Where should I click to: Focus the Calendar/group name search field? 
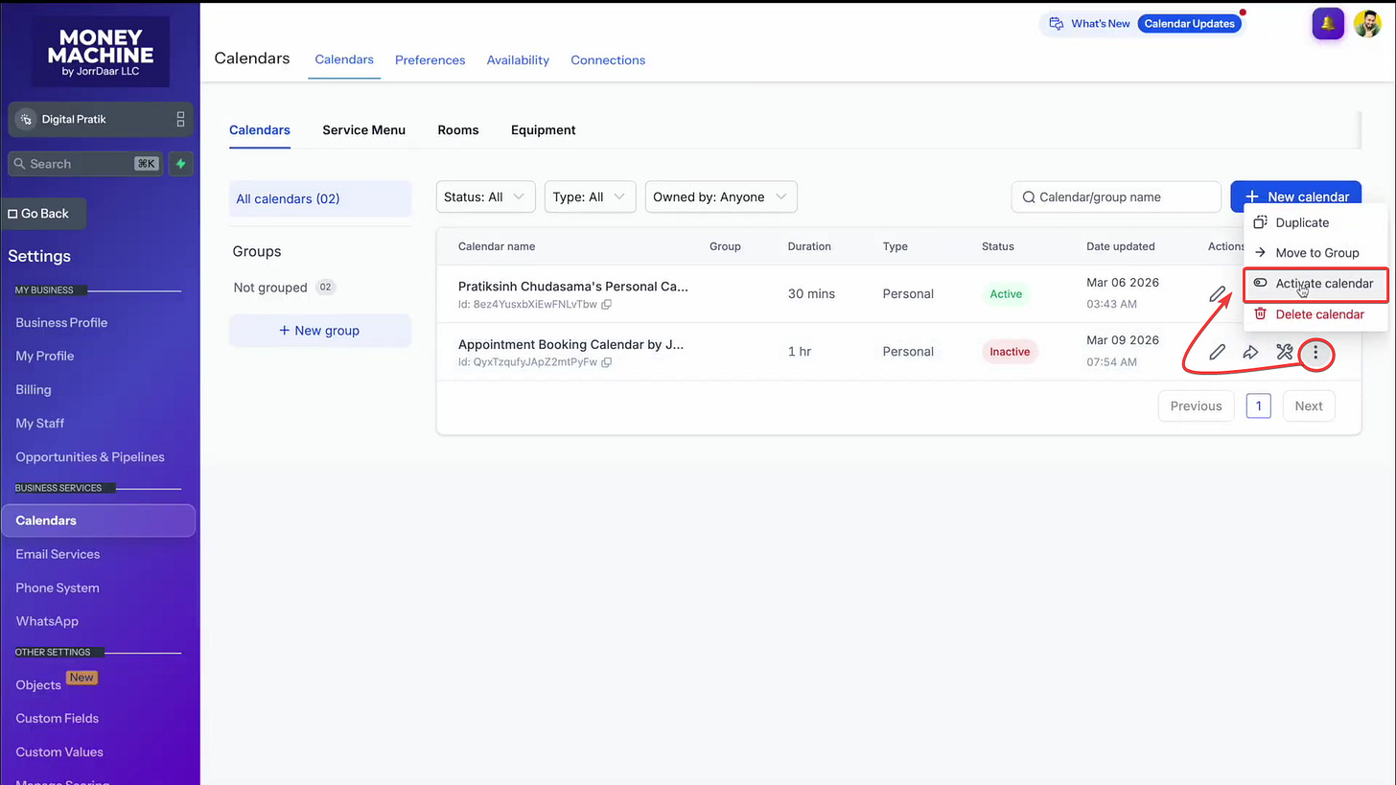click(x=1116, y=196)
